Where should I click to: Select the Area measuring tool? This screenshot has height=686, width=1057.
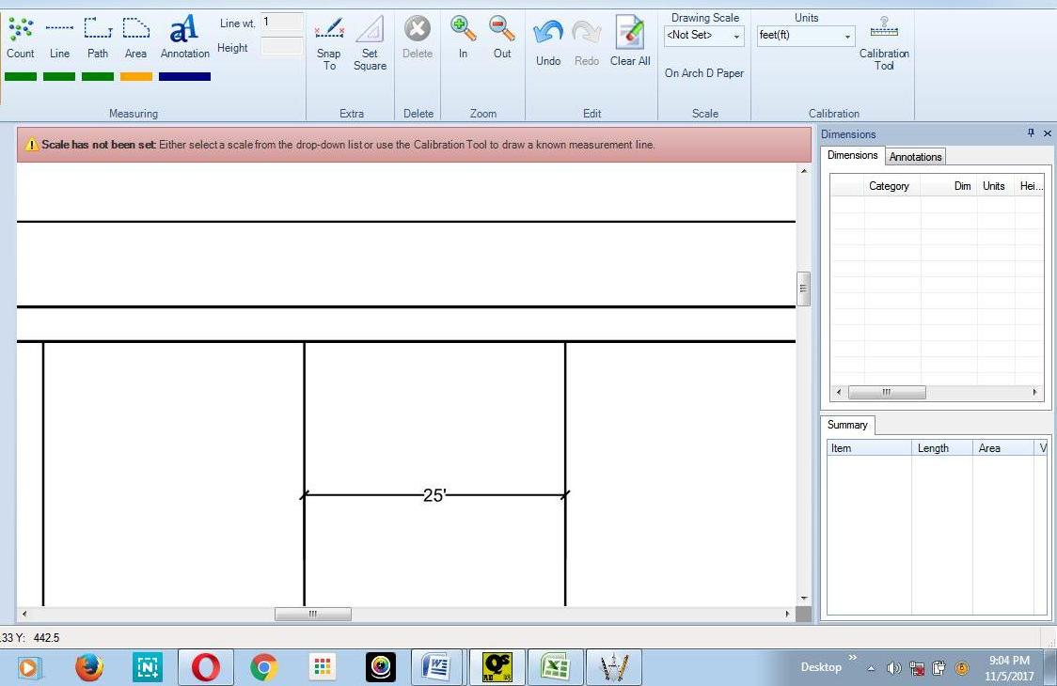pyautogui.click(x=135, y=36)
